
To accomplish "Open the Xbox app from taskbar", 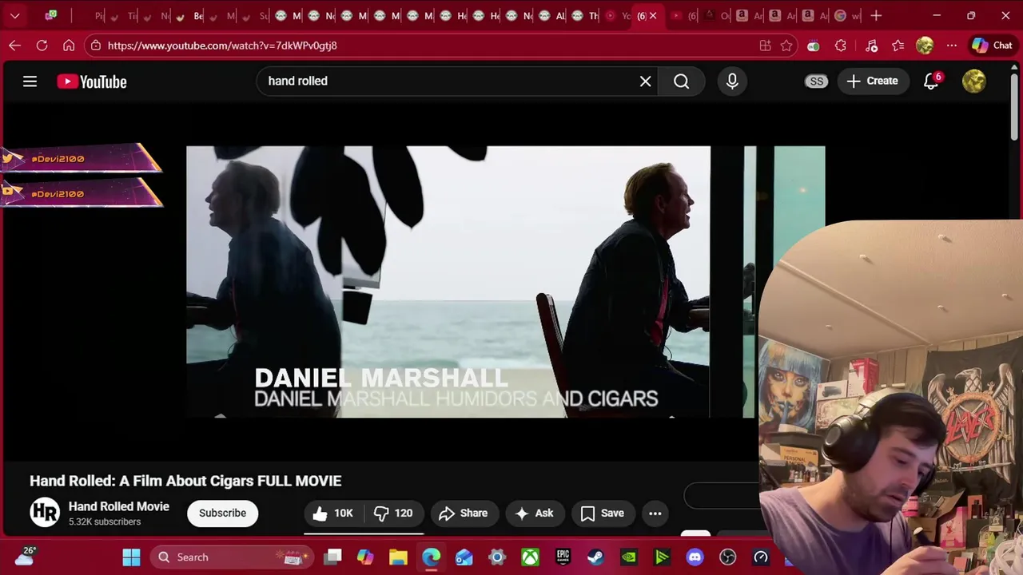I will click(x=530, y=557).
